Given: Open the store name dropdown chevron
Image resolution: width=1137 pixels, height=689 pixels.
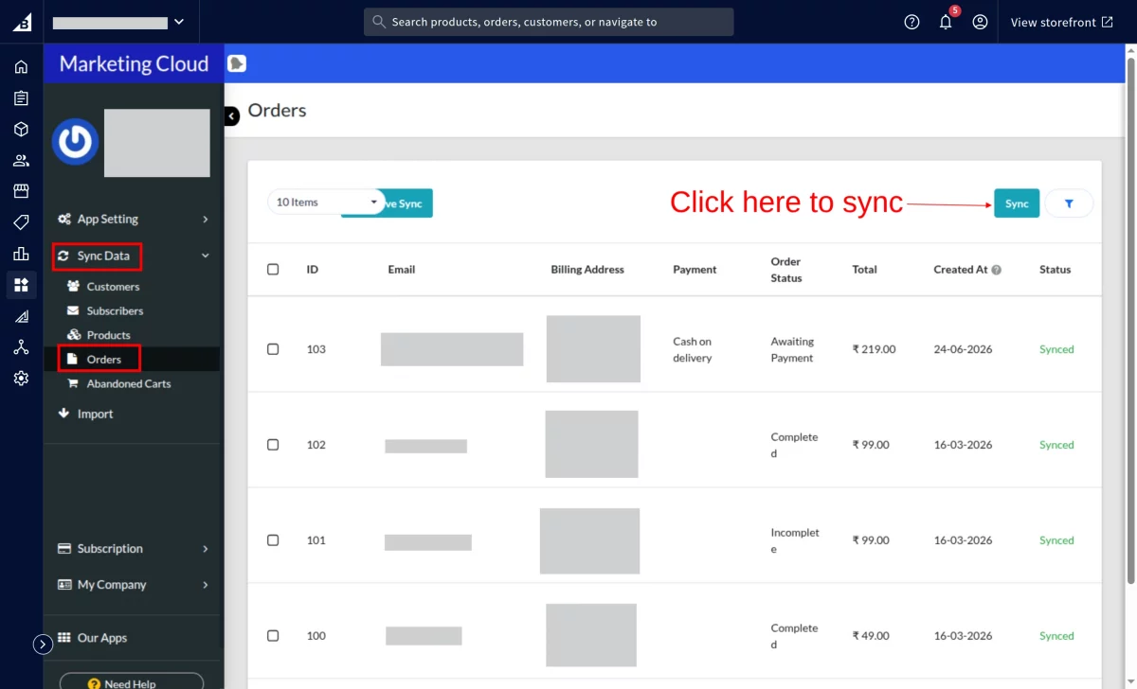Looking at the screenshot, I should pyautogui.click(x=179, y=22).
